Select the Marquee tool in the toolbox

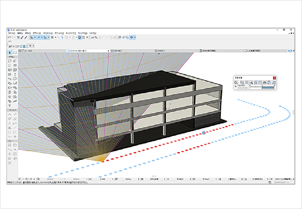coord(15,53)
